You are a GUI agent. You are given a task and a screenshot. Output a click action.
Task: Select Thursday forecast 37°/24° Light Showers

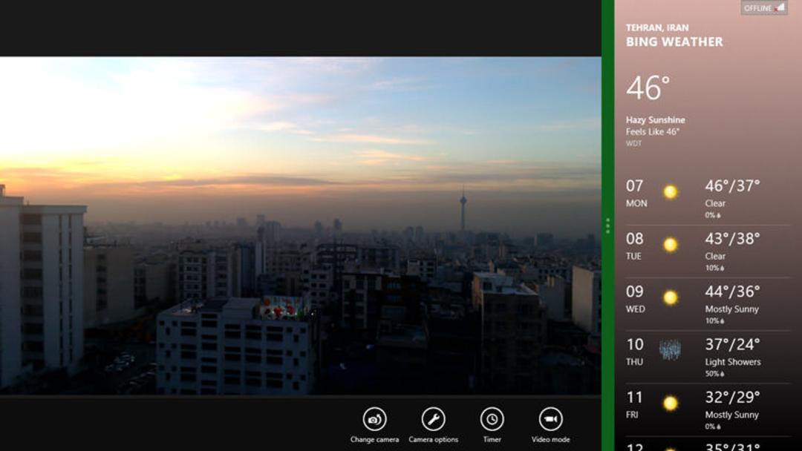pos(733,358)
